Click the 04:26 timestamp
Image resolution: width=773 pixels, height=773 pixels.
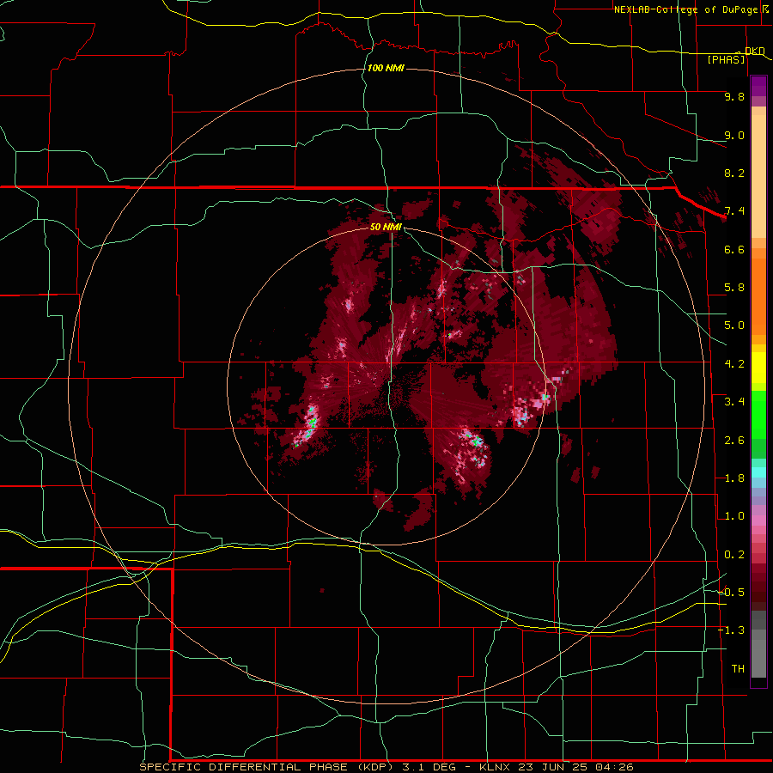tap(614, 767)
